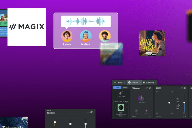Click the waveform speech bubble
192x128 pixels.
86,21
